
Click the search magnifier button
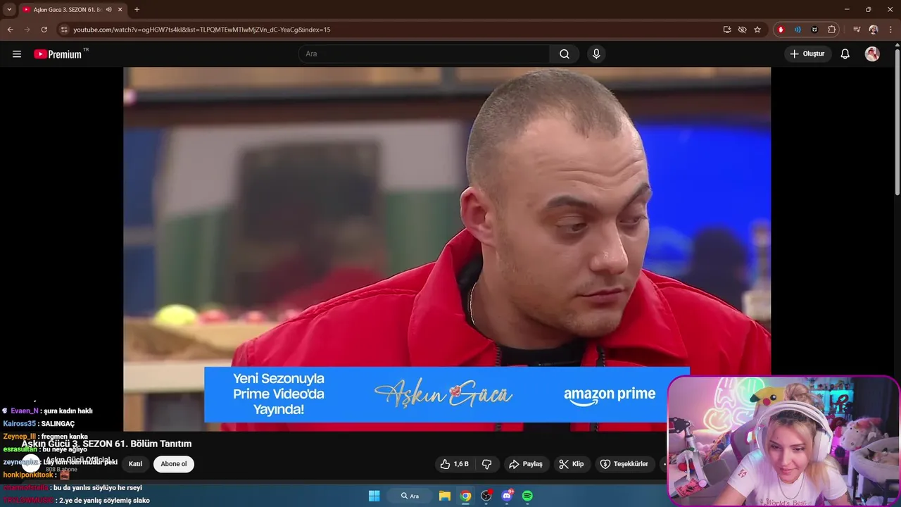tap(565, 54)
